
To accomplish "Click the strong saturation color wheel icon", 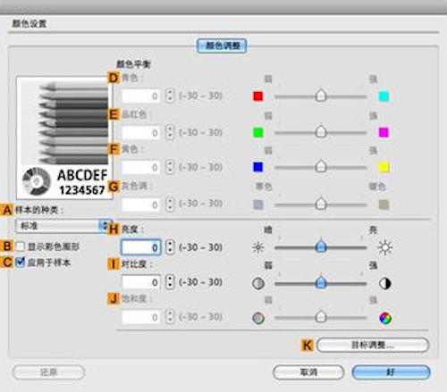I will [x=384, y=318].
